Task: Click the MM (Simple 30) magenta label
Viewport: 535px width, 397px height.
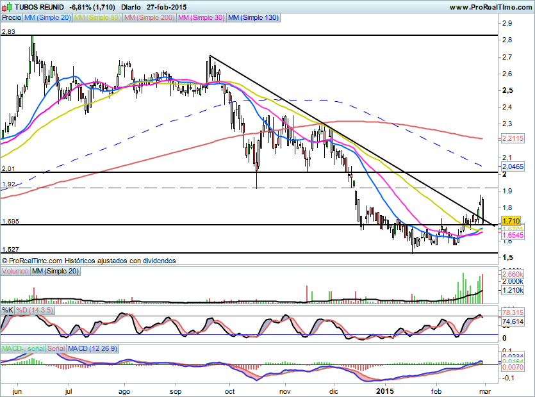Action: pos(201,17)
